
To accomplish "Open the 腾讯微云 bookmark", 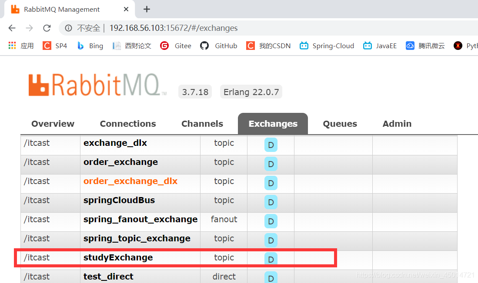I will coord(425,46).
